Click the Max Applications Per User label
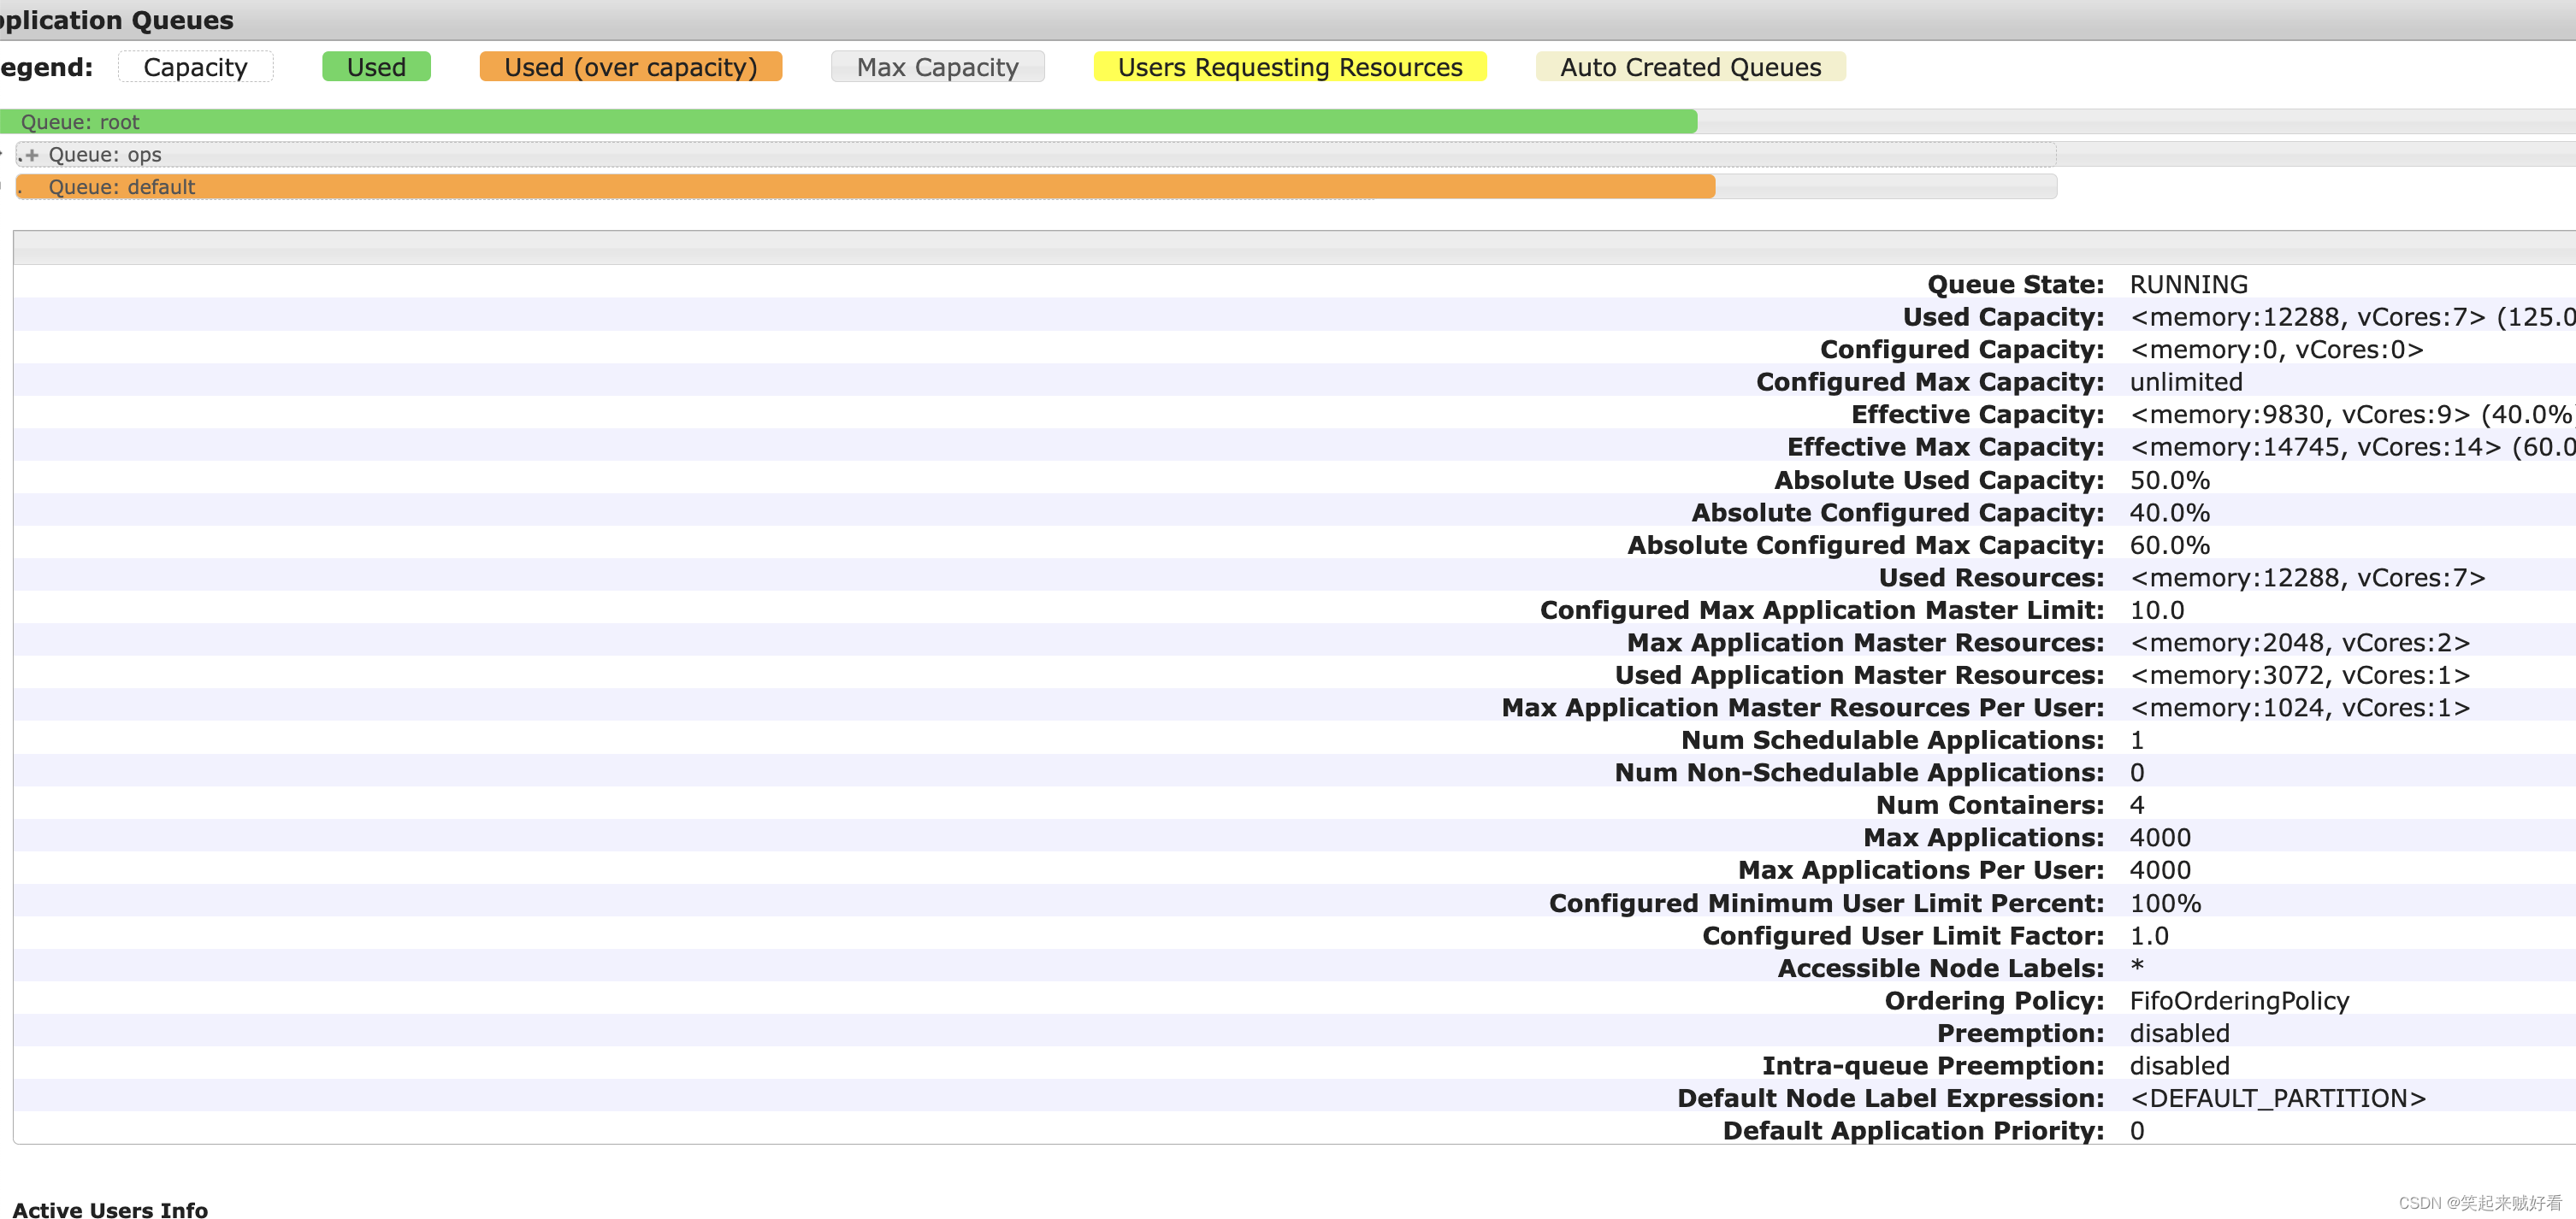The image size is (2576, 1219). pyautogui.click(x=1921, y=870)
